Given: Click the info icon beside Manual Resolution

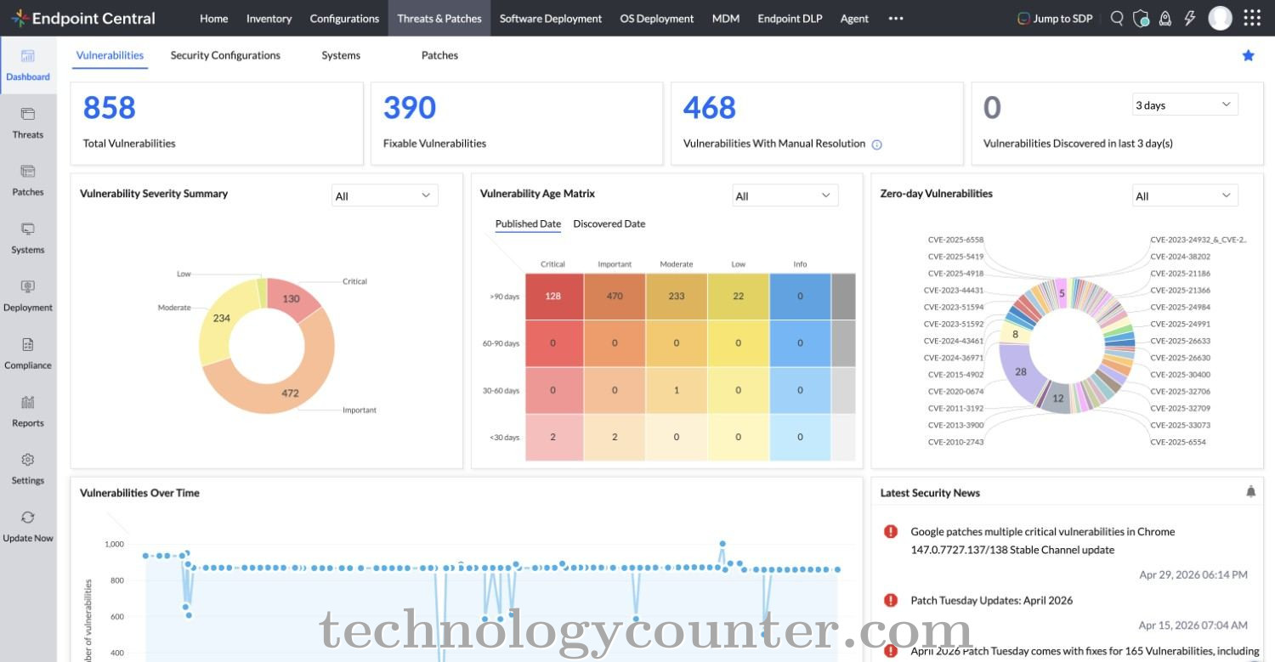Looking at the screenshot, I should tap(876, 144).
